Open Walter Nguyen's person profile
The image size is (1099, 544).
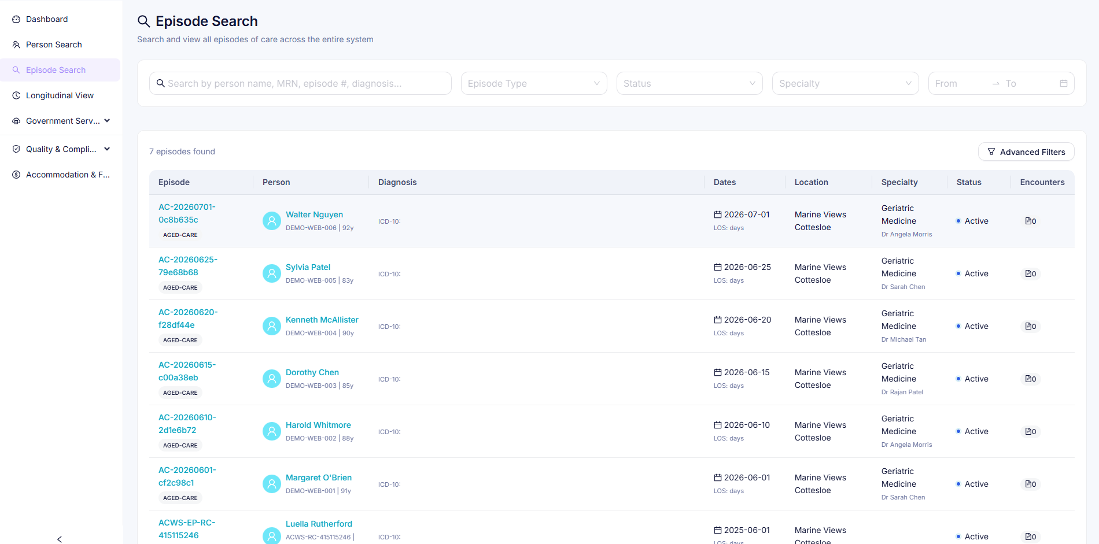point(314,214)
